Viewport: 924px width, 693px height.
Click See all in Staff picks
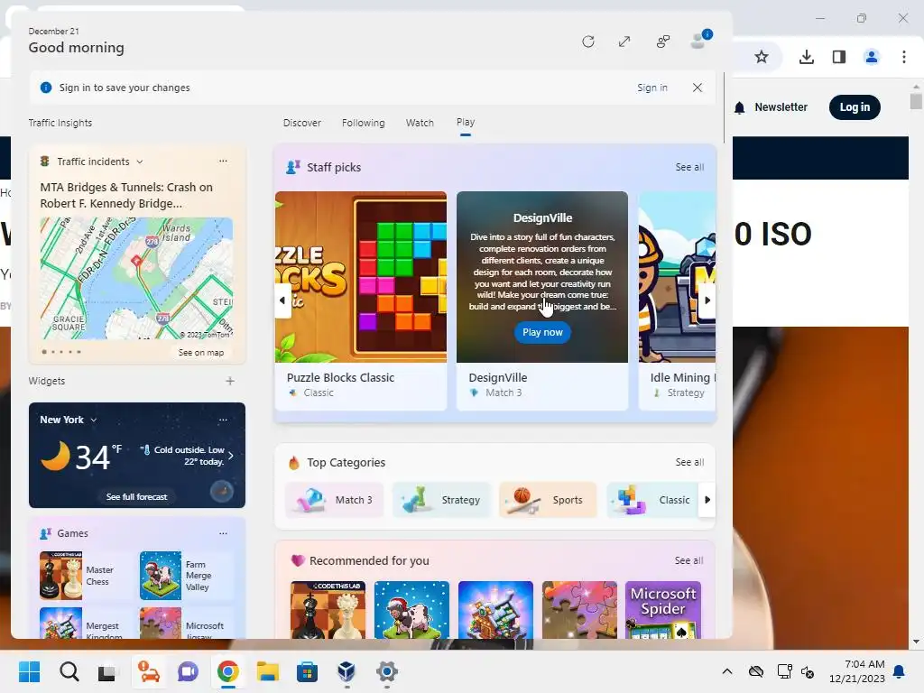pos(689,167)
